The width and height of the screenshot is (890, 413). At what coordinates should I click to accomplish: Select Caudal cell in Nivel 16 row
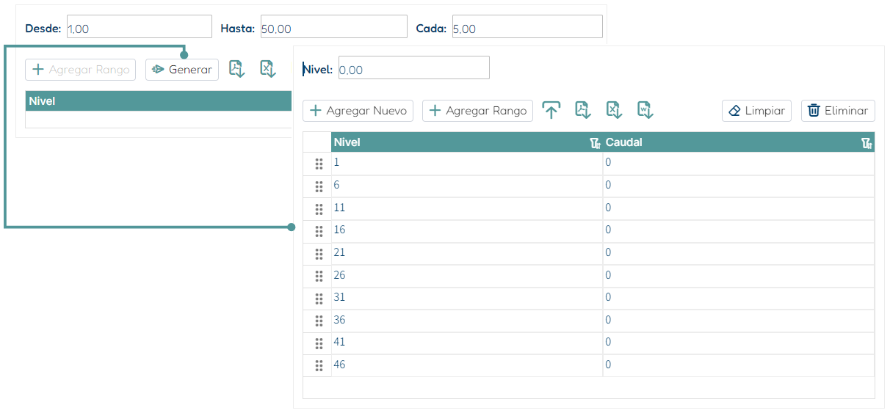pyautogui.click(x=739, y=230)
